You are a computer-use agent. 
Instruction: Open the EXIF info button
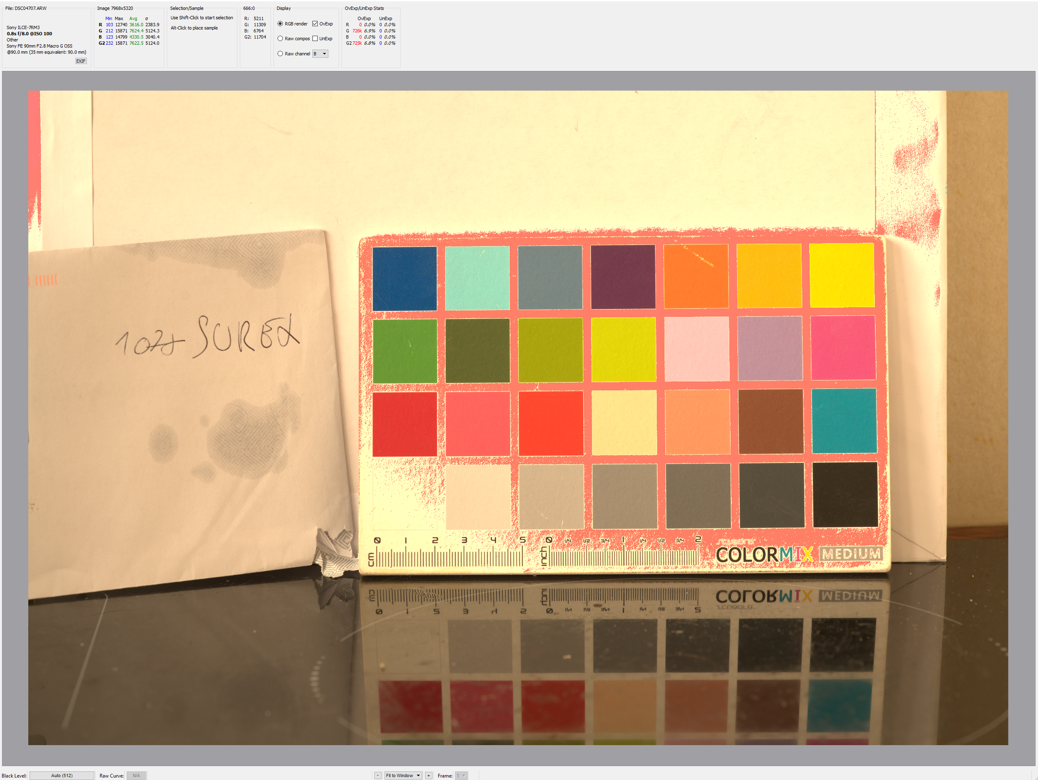[81, 61]
